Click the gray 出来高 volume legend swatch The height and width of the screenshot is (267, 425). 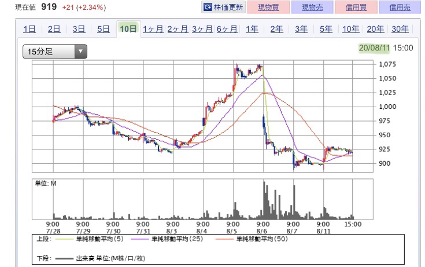tap(64, 258)
